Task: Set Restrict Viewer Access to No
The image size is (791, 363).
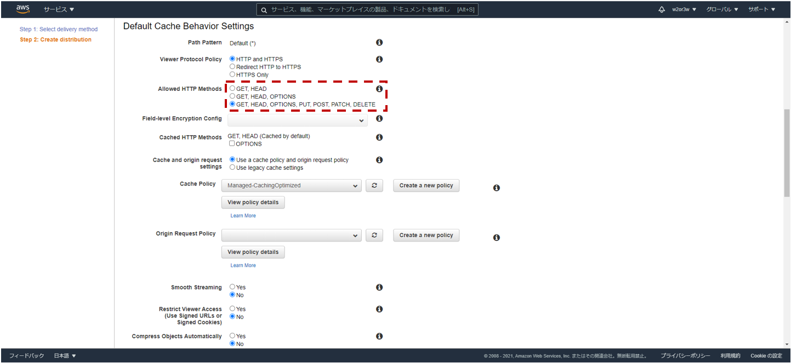Action: (232, 316)
